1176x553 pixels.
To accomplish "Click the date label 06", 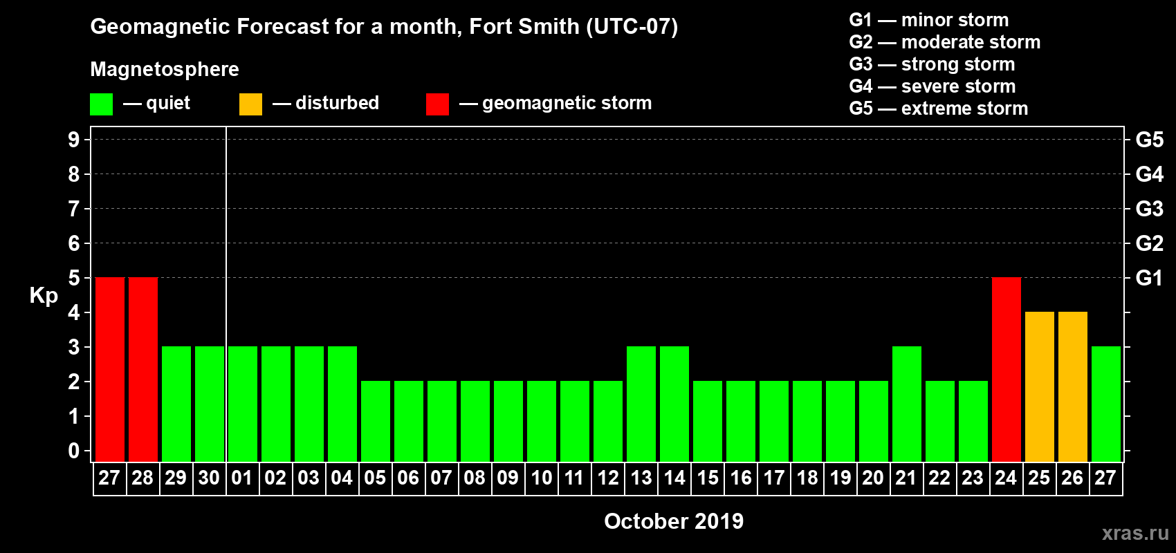I will click(408, 478).
